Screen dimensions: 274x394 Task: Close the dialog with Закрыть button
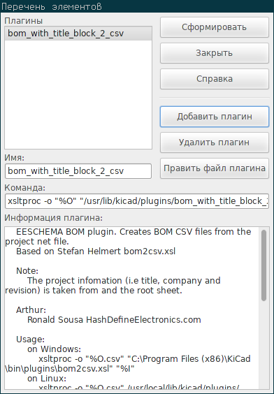[215, 53]
